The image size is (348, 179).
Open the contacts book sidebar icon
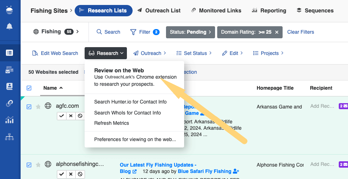coord(9,86)
